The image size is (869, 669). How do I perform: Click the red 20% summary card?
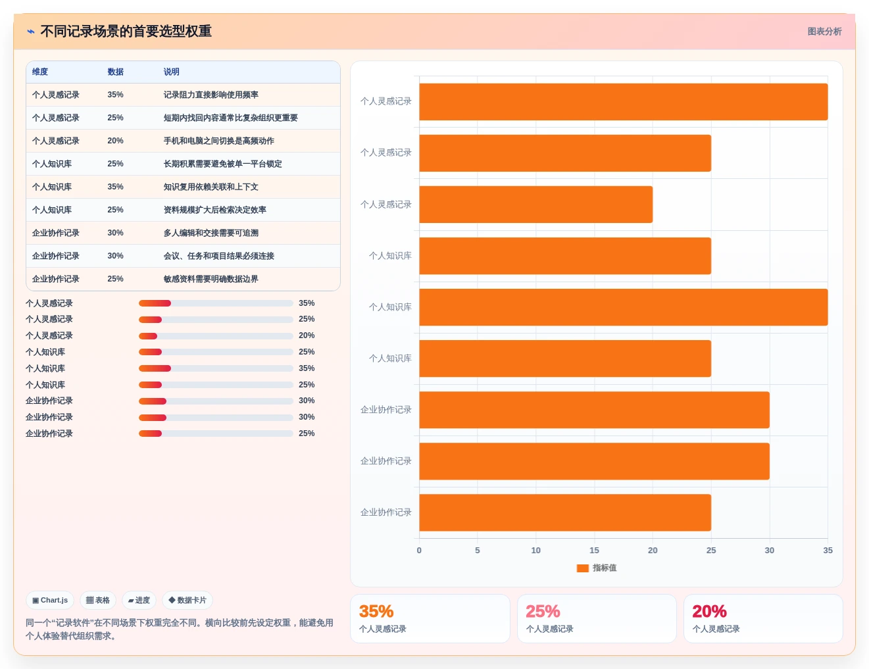(763, 619)
